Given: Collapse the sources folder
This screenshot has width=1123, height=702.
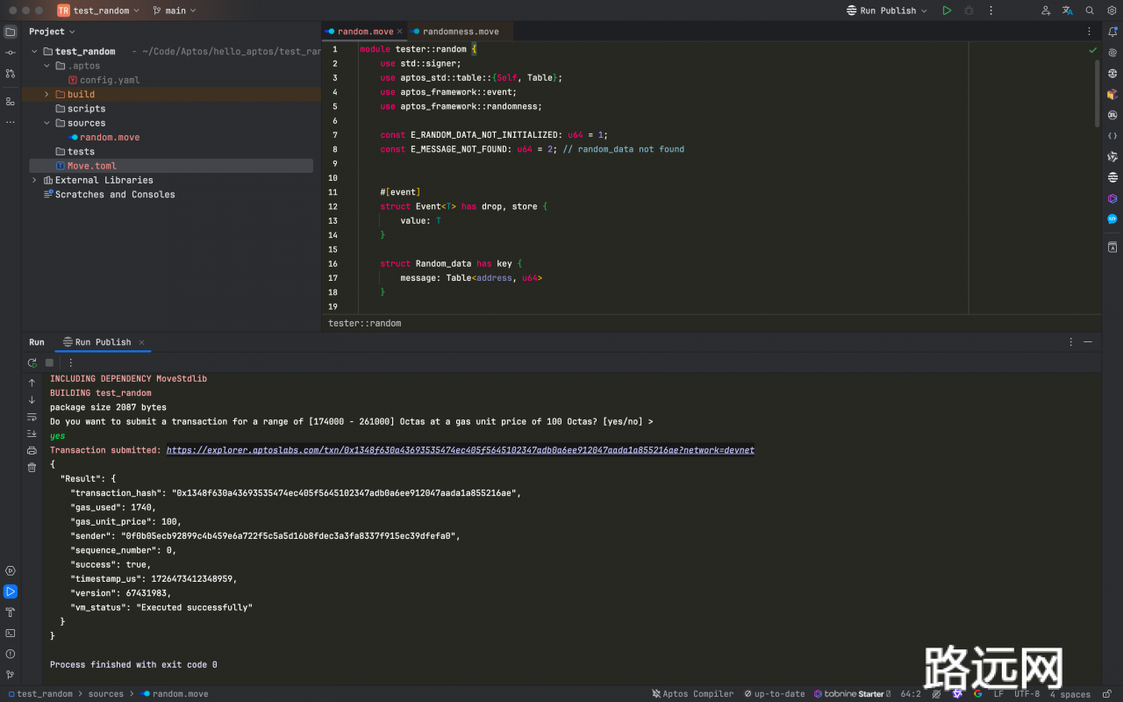Looking at the screenshot, I should click(x=46, y=123).
